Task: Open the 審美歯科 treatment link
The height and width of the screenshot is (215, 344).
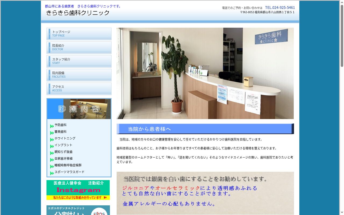Action: pos(60,132)
